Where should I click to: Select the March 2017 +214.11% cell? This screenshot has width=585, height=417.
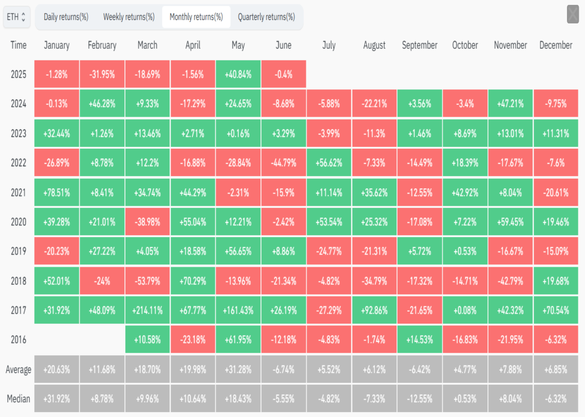coord(147,310)
